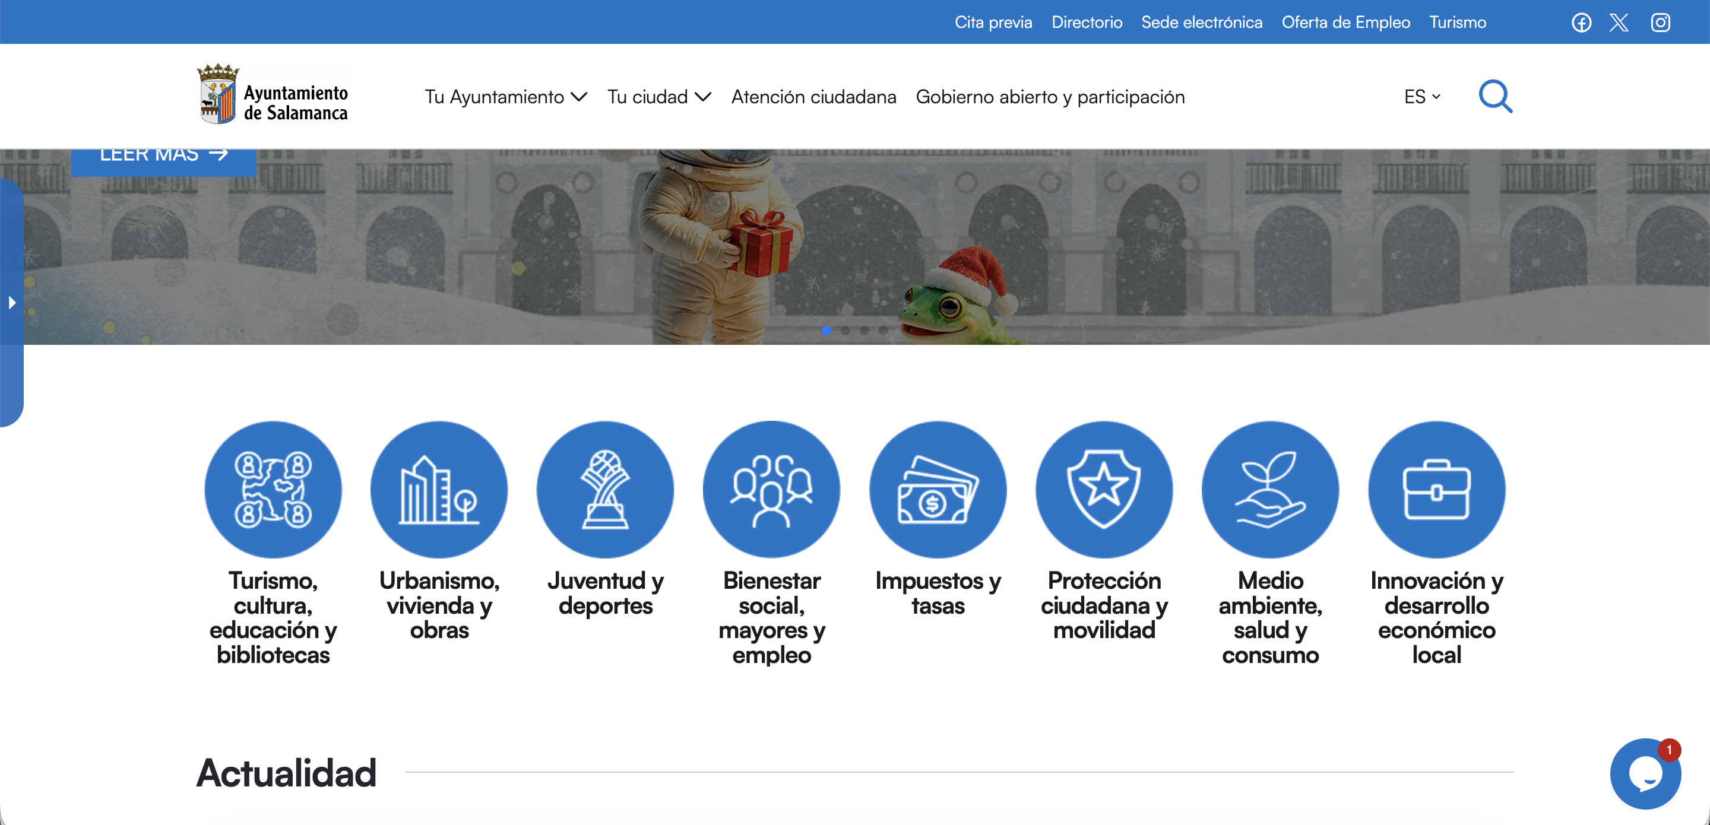1710x825 pixels.
Task: Open Gobierno abierto y participación
Action: [1050, 97]
